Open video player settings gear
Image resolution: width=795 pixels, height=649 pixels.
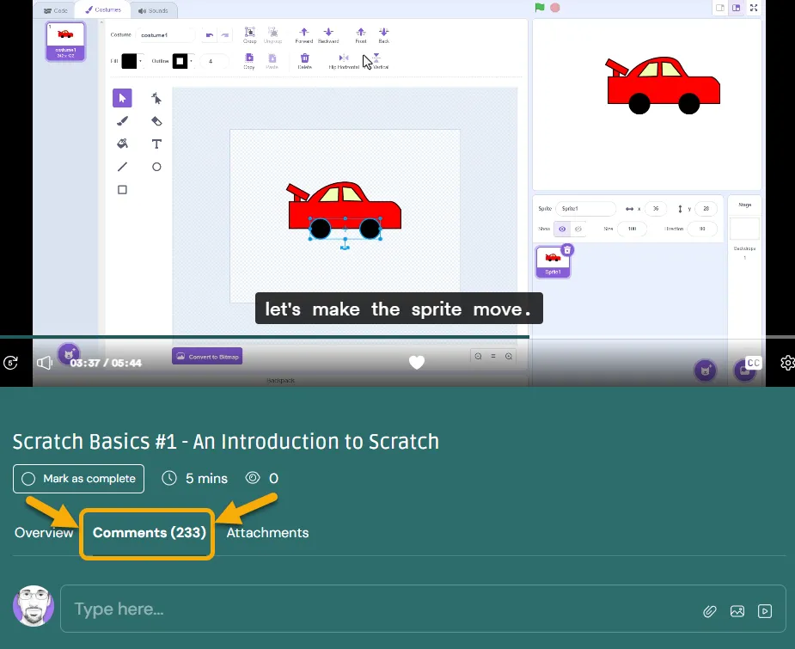tap(787, 363)
